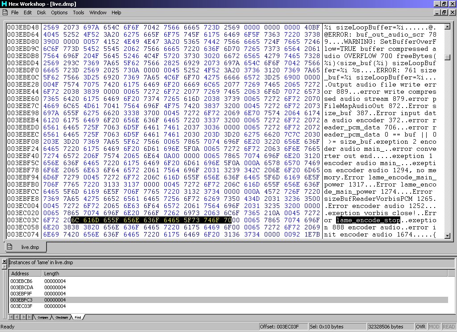Click the document icon left of File menu
This screenshot has height=332, width=457.
coord(5,12)
